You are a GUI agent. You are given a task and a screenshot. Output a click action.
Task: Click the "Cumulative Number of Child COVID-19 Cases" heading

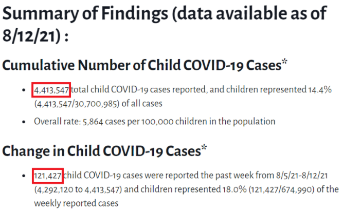[141, 66]
